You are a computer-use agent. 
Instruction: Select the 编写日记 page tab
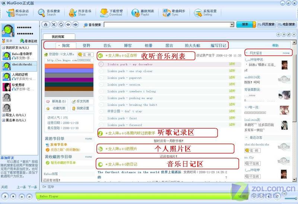click(218, 45)
